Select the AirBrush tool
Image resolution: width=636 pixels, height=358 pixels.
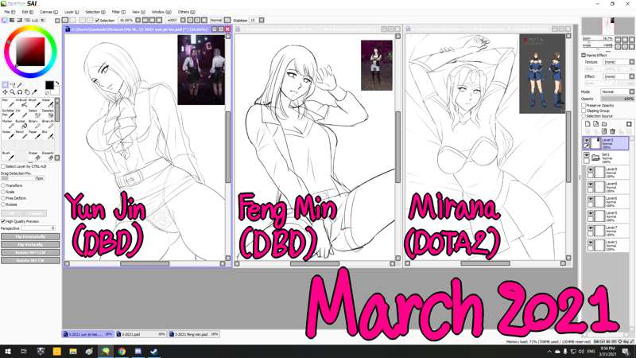pos(20,104)
